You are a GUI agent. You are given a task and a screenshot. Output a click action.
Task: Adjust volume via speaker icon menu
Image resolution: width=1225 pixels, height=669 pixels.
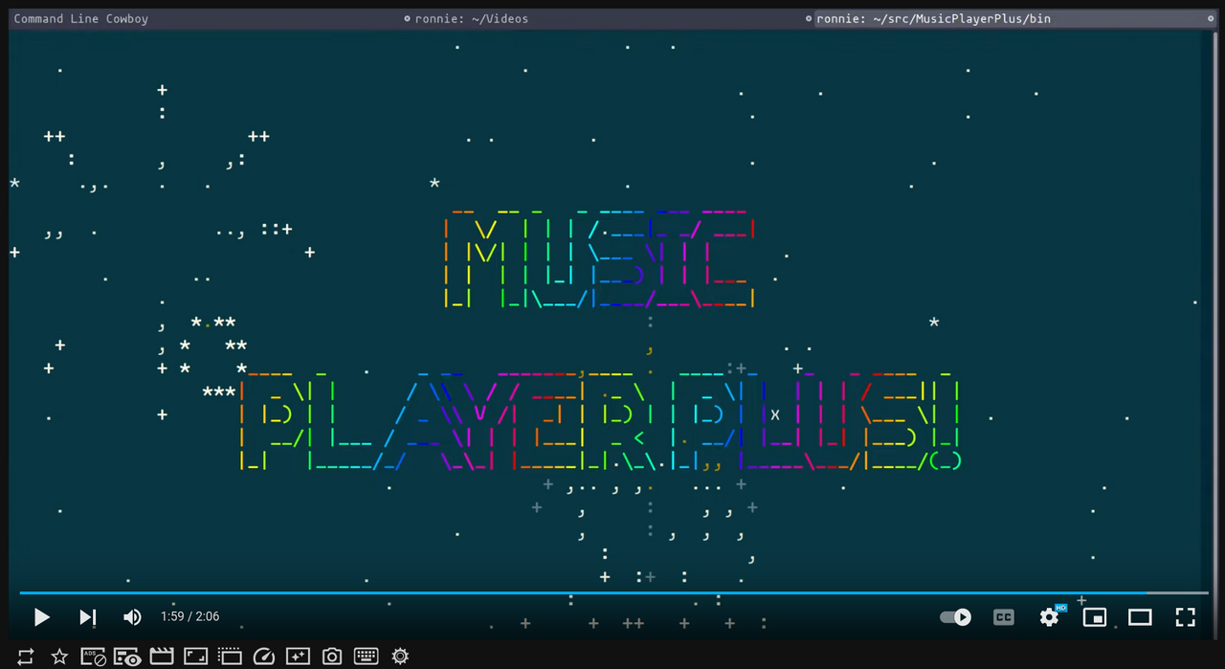[132, 617]
